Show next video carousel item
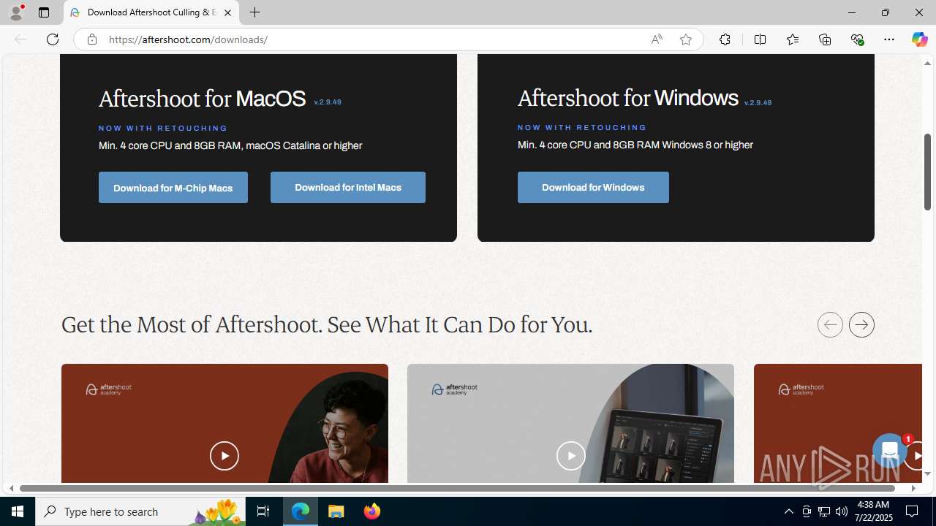The image size is (936, 526). [x=861, y=324]
